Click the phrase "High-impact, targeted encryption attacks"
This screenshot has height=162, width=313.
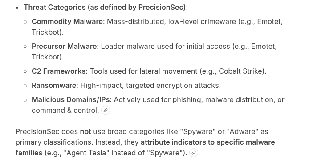(150, 85)
